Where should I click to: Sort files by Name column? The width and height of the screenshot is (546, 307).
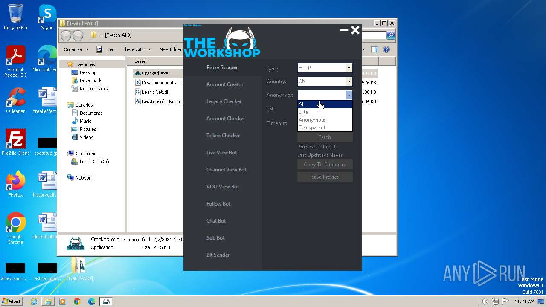[x=139, y=61]
